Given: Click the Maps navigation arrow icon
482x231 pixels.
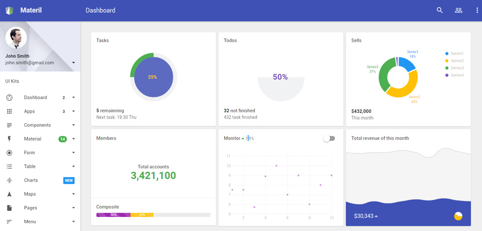Looking at the screenshot, I should tap(9, 194).
